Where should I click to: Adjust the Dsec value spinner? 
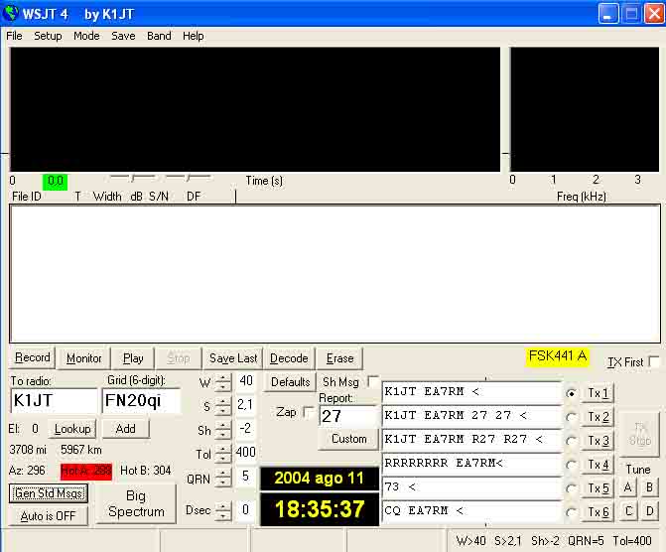tap(222, 510)
